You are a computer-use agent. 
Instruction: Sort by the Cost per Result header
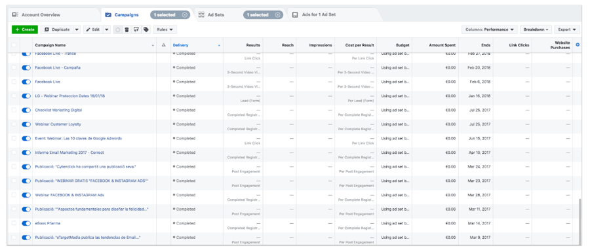tap(360, 45)
